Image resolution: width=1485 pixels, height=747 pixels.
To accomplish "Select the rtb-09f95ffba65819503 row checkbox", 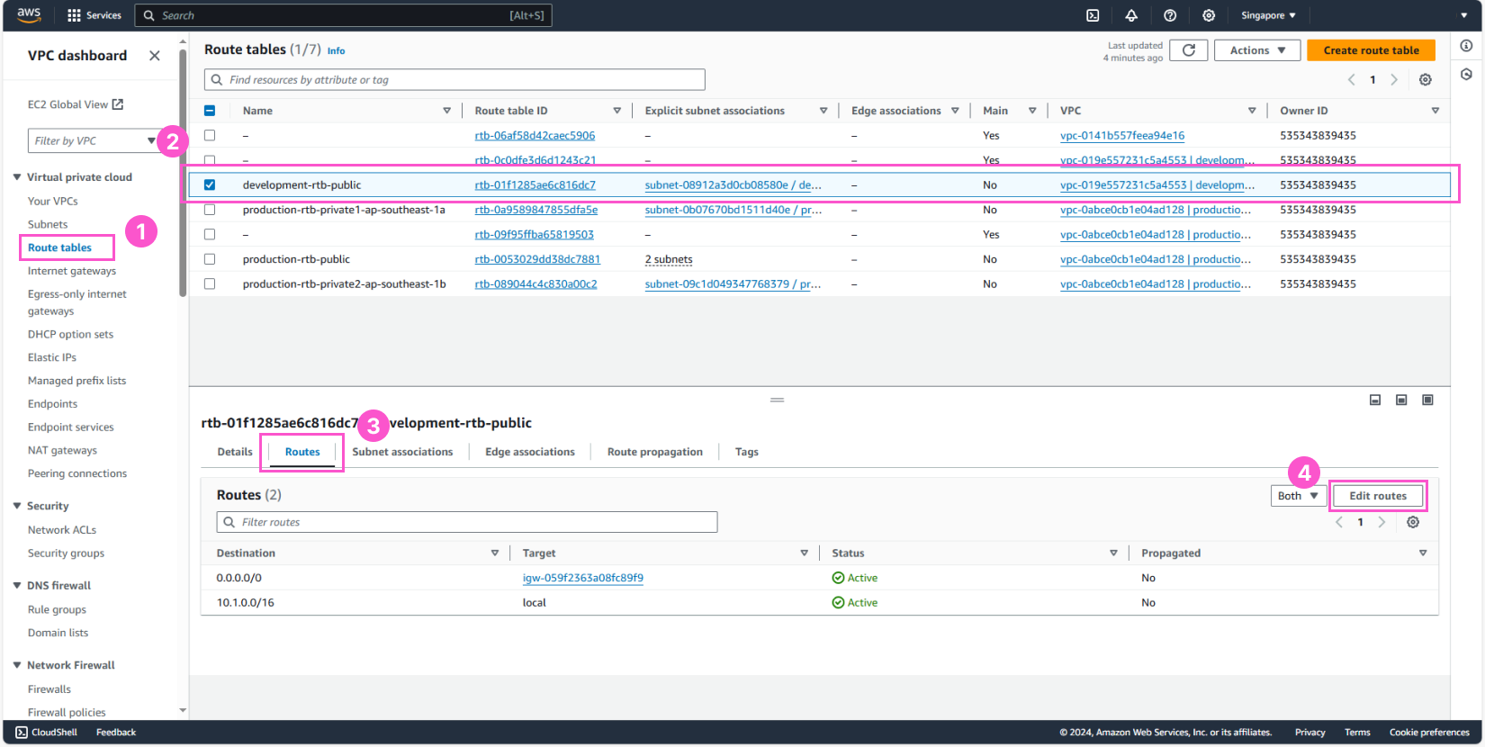I will point(210,234).
